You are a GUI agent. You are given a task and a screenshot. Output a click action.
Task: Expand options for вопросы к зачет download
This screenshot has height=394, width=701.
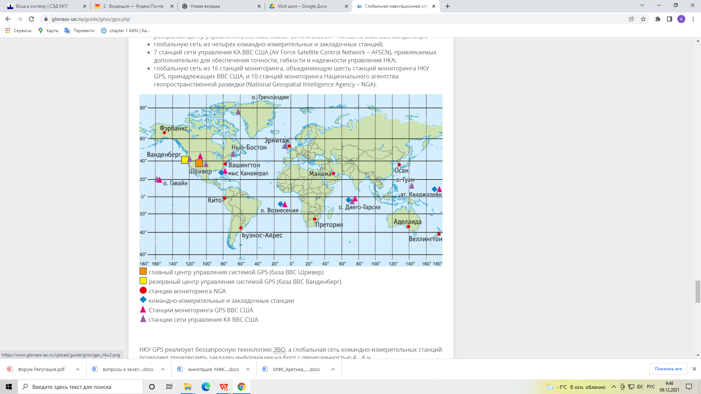click(x=163, y=369)
